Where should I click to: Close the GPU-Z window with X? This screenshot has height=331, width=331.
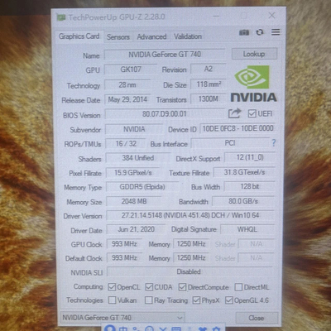coord(271,15)
